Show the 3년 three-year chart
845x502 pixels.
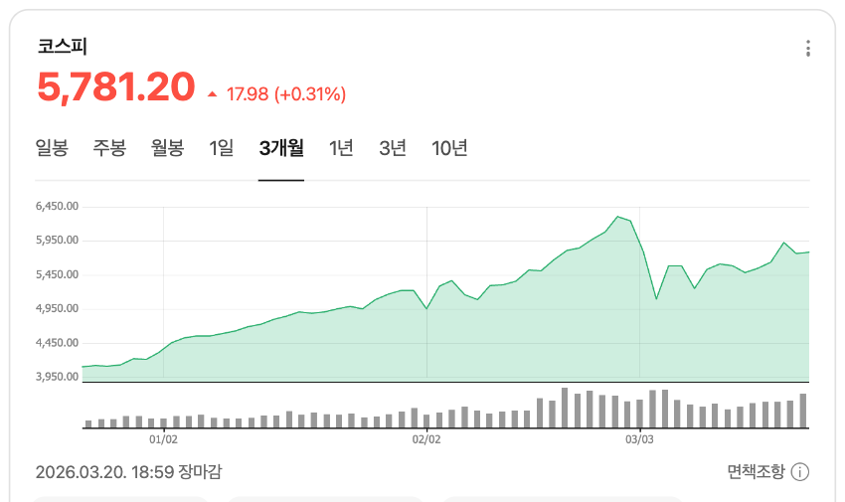pyautogui.click(x=393, y=147)
